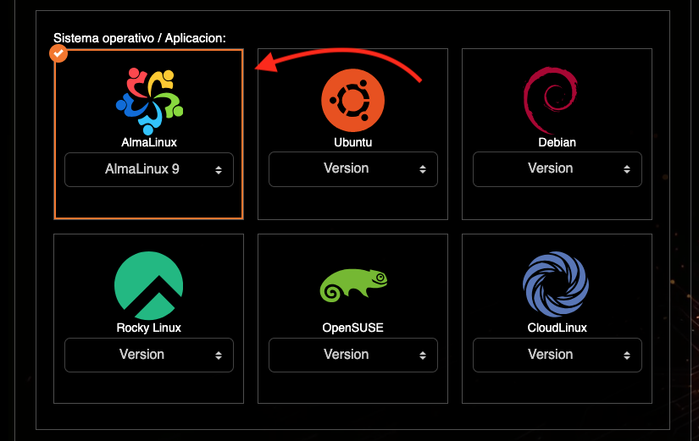
Task: Click the AlmaLinux name label
Action: click(x=149, y=142)
